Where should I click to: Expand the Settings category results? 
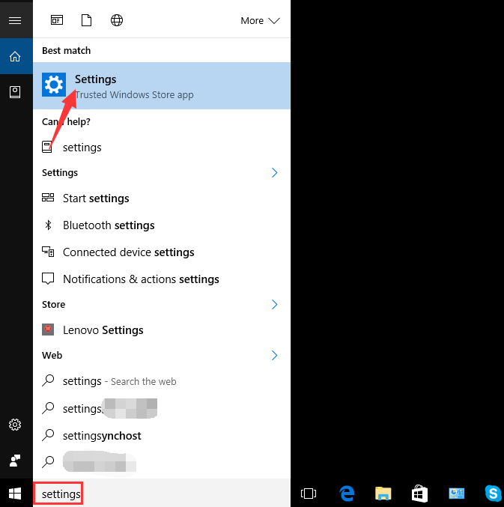coord(274,173)
